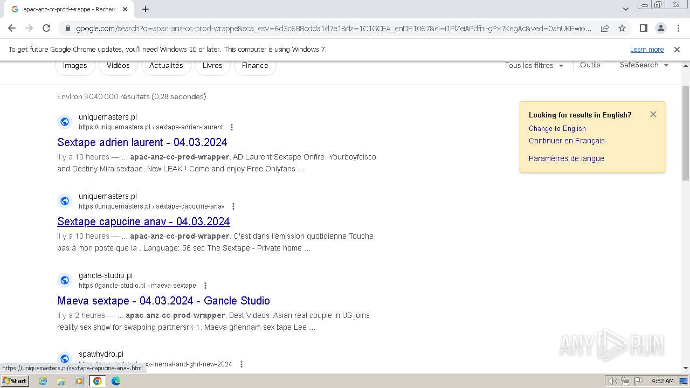This screenshot has width=690, height=388.
Task: Open the Chrome side panel
Action: pyautogui.click(x=643, y=28)
